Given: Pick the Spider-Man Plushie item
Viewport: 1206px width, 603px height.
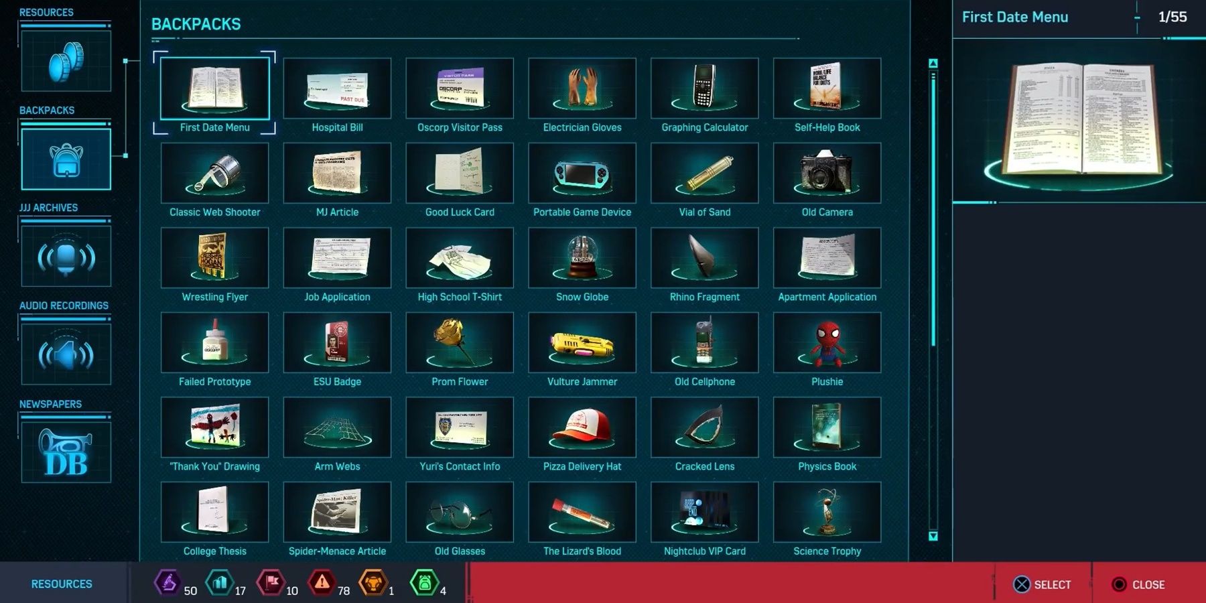Looking at the screenshot, I should 827,343.
